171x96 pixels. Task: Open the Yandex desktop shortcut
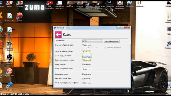10,4
